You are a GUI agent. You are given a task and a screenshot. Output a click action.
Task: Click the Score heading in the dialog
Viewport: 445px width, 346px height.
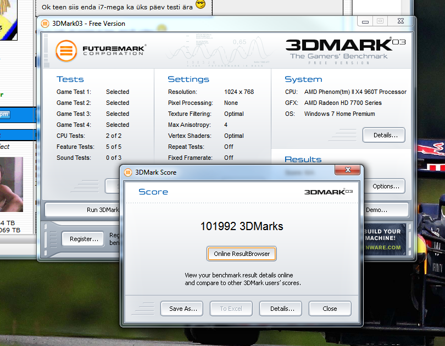pyautogui.click(x=153, y=192)
